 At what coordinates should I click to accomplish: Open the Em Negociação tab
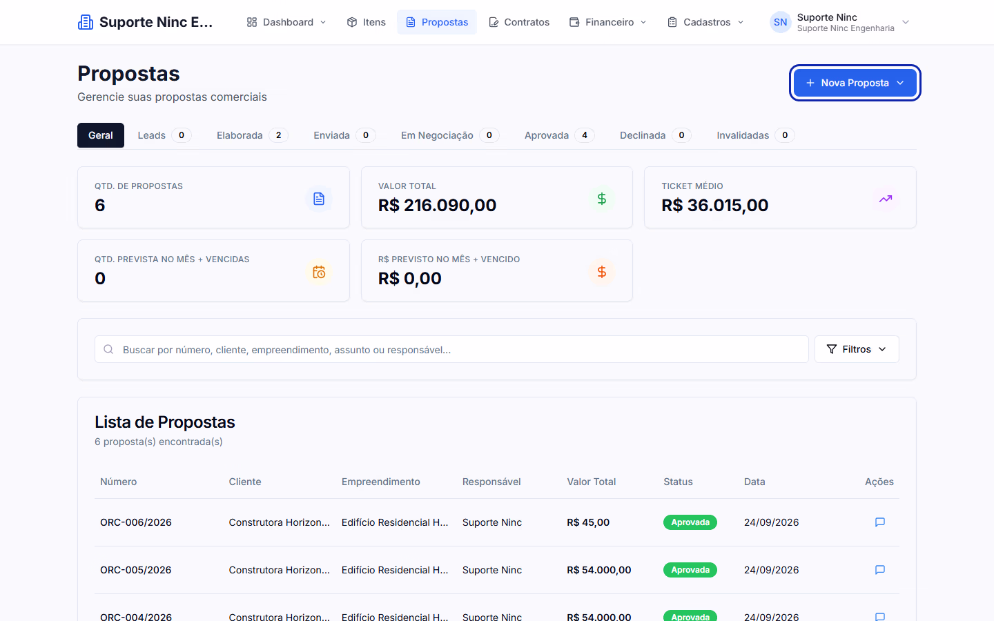pos(450,135)
